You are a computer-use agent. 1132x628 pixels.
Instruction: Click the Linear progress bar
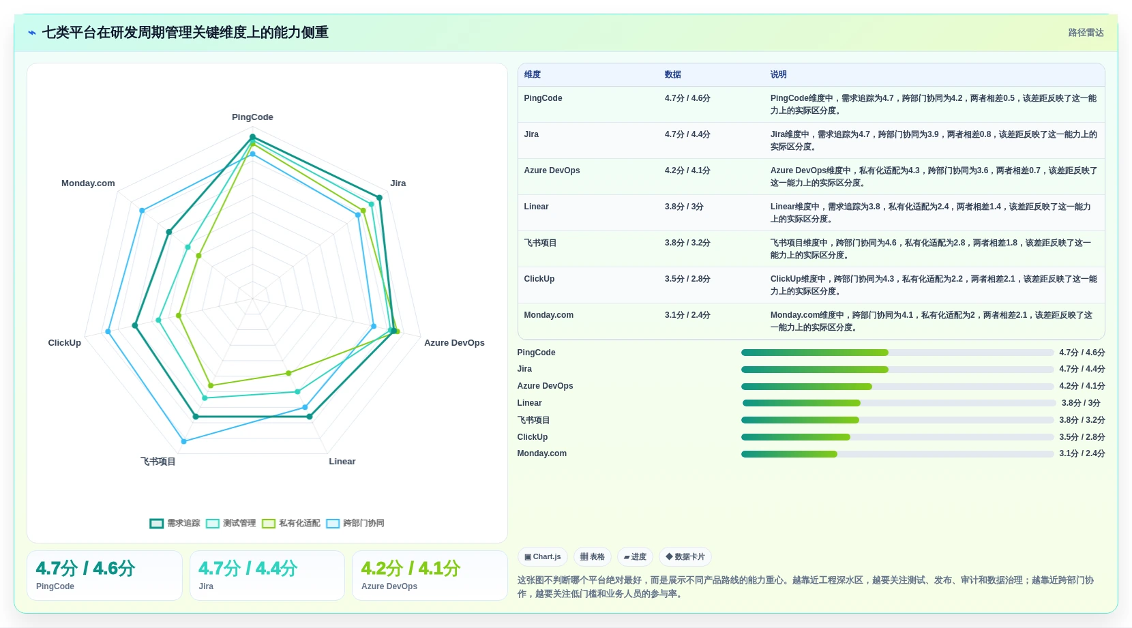point(899,403)
